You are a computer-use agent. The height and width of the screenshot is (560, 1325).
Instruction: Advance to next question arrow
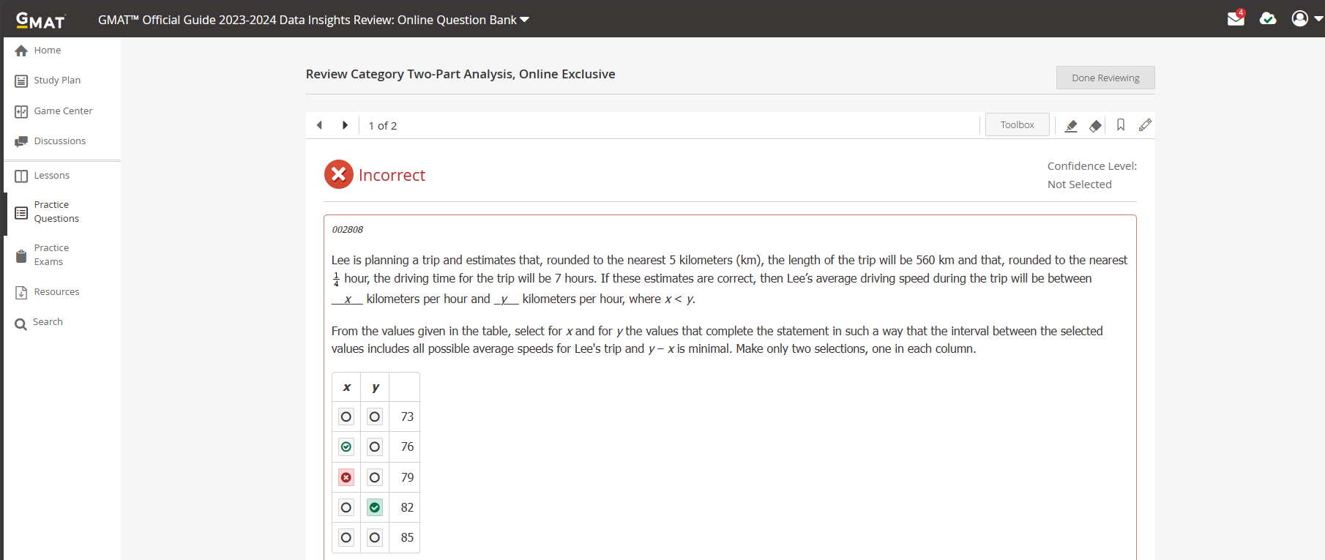click(345, 125)
